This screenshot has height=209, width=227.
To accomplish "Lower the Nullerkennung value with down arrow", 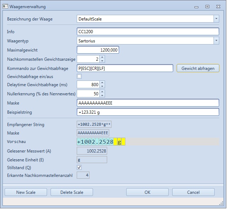I will click(102, 96).
